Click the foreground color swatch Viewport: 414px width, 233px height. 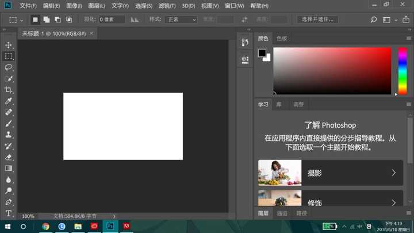pyautogui.click(x=262, y=53)
